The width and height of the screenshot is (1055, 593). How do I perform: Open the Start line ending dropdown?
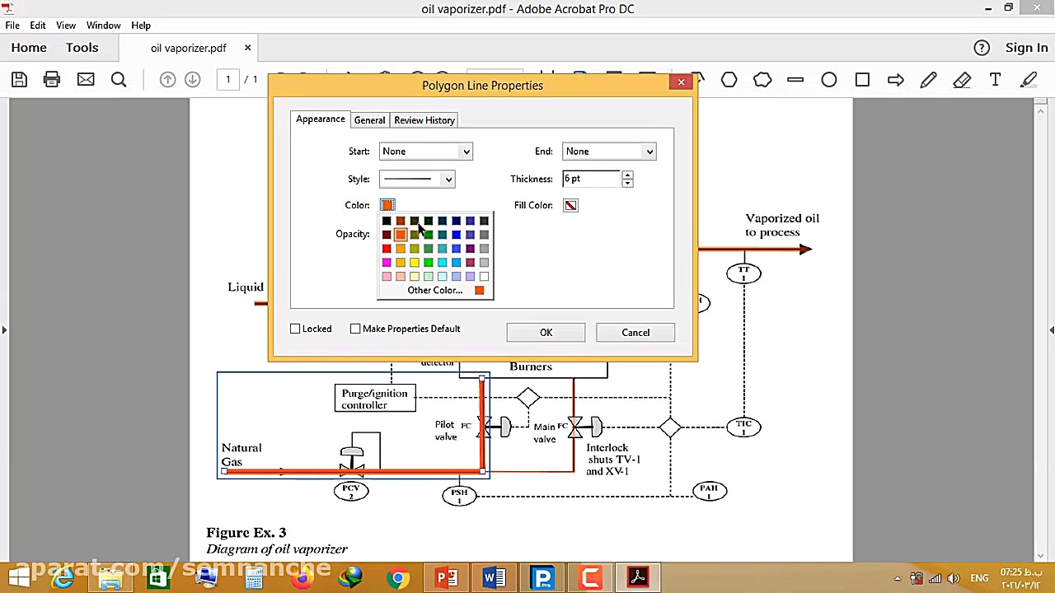coord(426,152)
